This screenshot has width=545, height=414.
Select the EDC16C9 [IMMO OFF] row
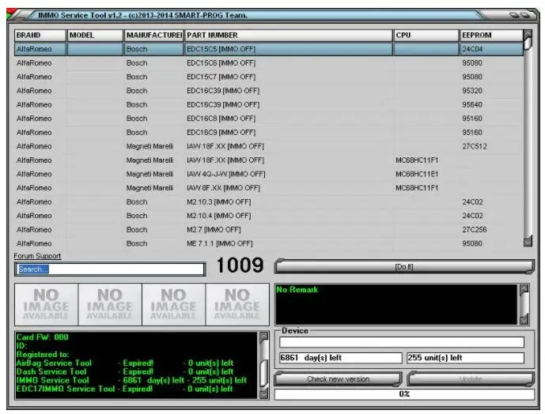tap(269, 132)
